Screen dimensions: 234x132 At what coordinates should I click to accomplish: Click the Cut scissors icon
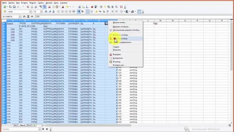click(49, 7)
